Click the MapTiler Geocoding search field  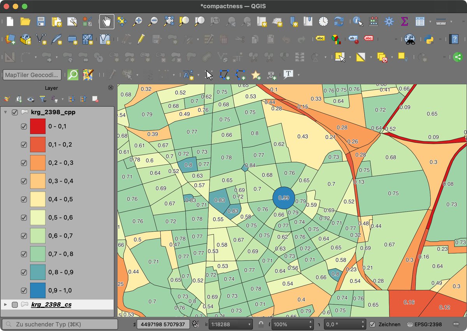[x=32, y=75]
